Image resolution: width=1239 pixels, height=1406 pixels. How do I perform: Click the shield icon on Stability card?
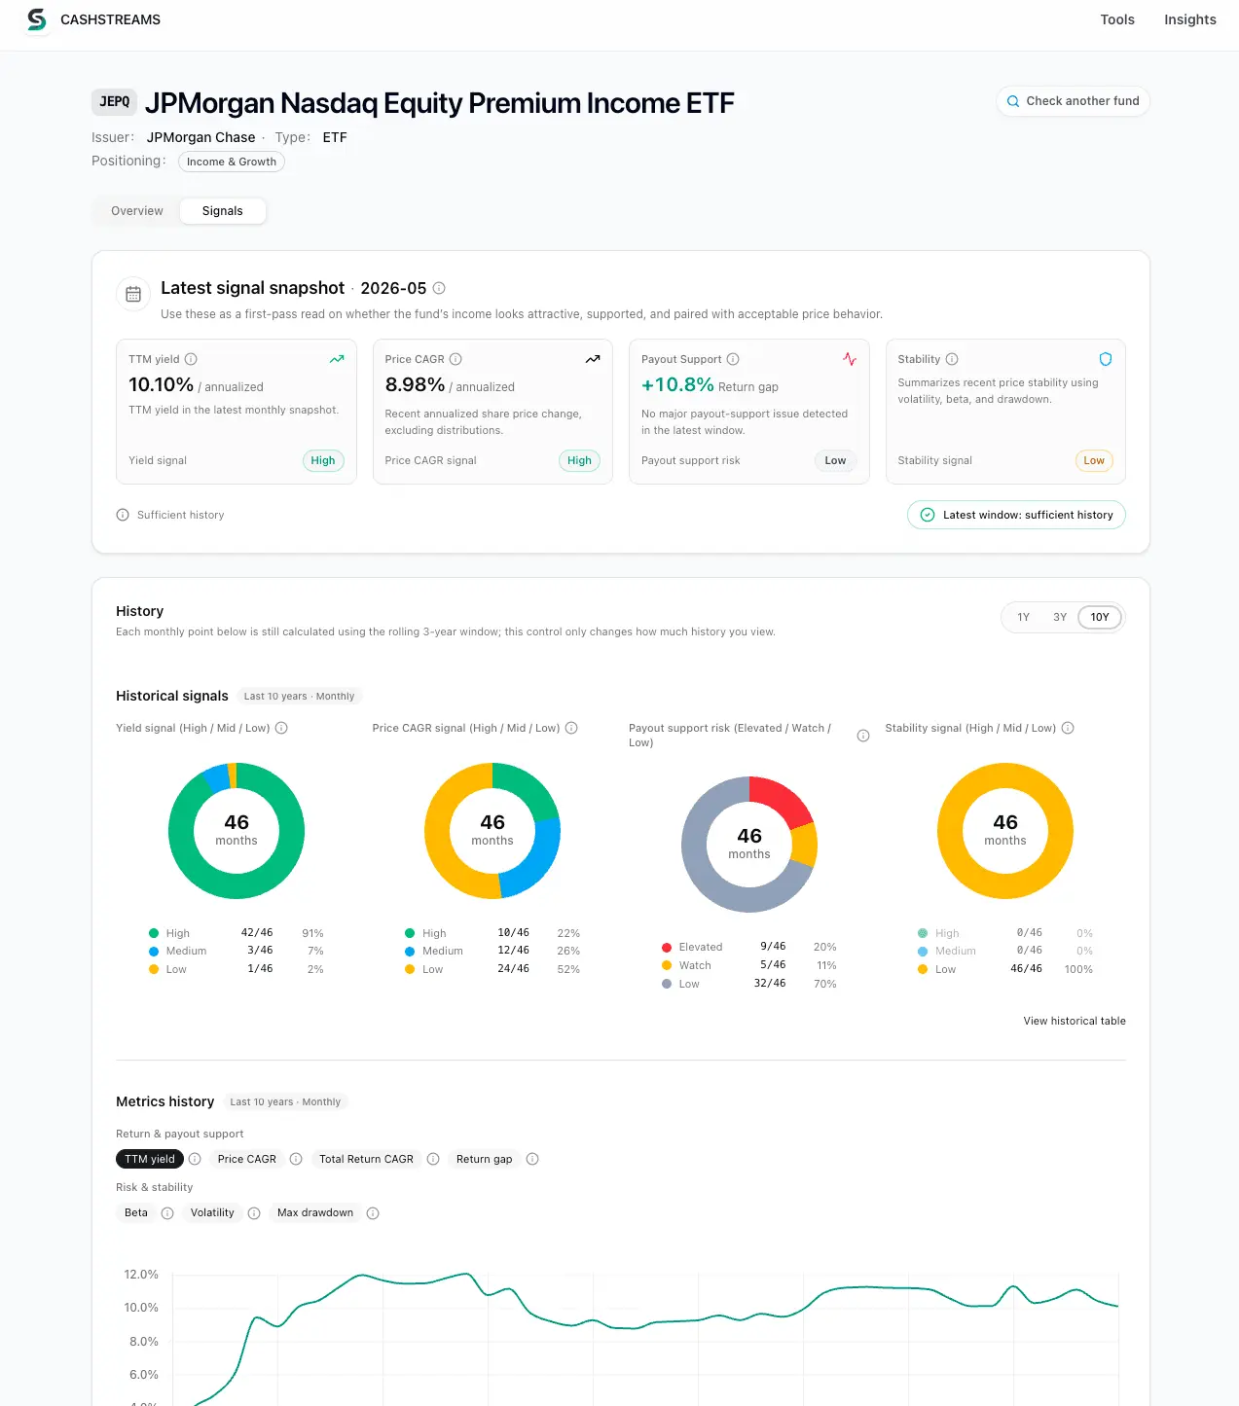click(x=1106, y=359)
